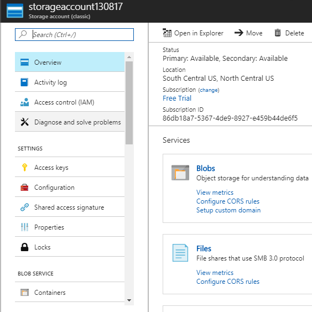Click the storage account icon in header

[x=15, y=11]
